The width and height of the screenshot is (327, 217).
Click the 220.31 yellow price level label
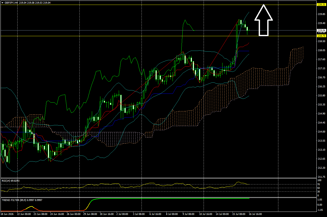(321, 5)
